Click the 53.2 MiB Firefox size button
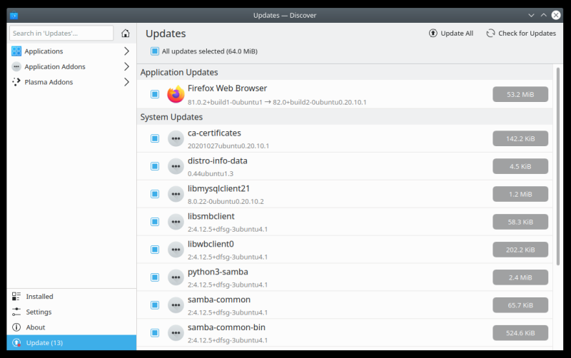The image size is (571, 358). pos(520,94)
